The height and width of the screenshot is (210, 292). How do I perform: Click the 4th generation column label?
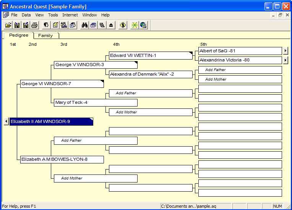coord(116,44)
